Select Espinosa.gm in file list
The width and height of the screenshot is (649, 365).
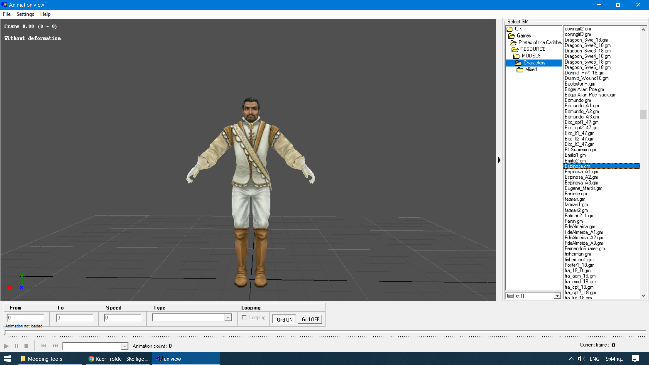[602, 166]
